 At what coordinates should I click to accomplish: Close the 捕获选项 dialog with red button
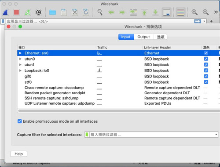(8, 27)
